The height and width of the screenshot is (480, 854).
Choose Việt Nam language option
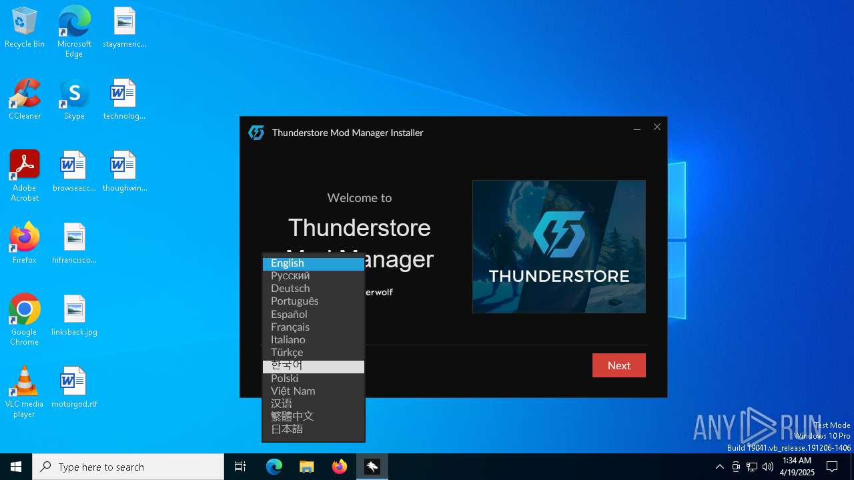[314, 391]
